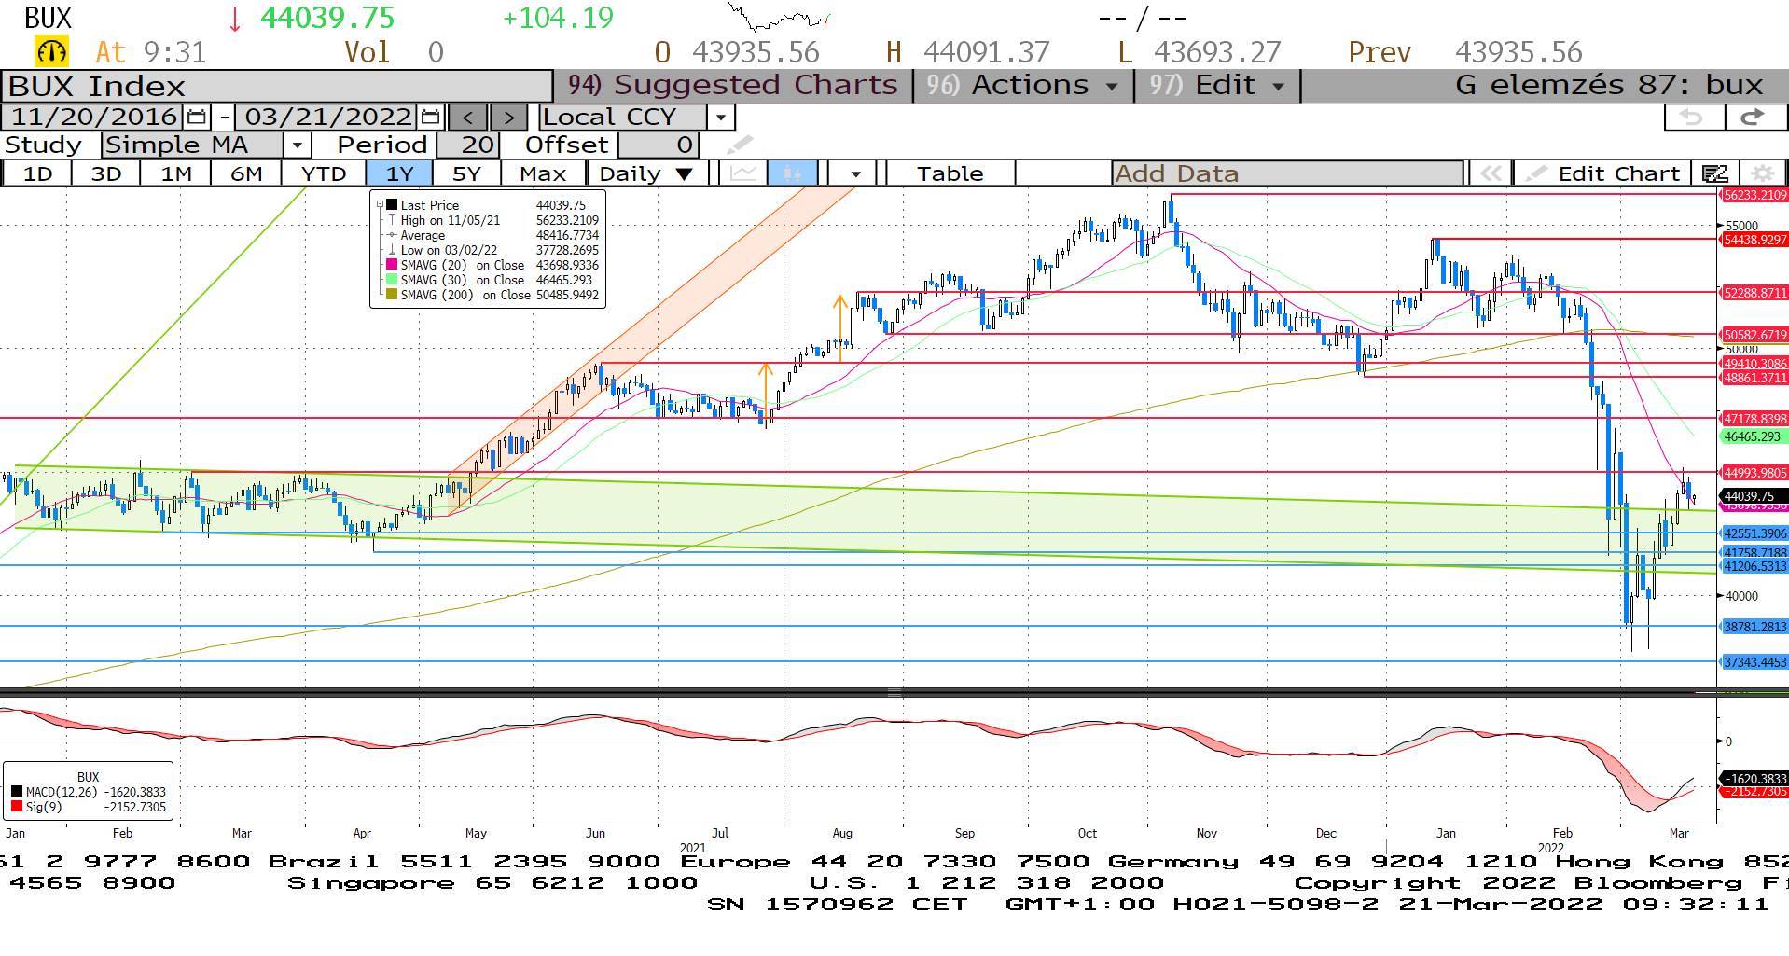The image size is (1789, 956).
Task: Open the chart type dropdown arrow
Action: pos(854,173)
